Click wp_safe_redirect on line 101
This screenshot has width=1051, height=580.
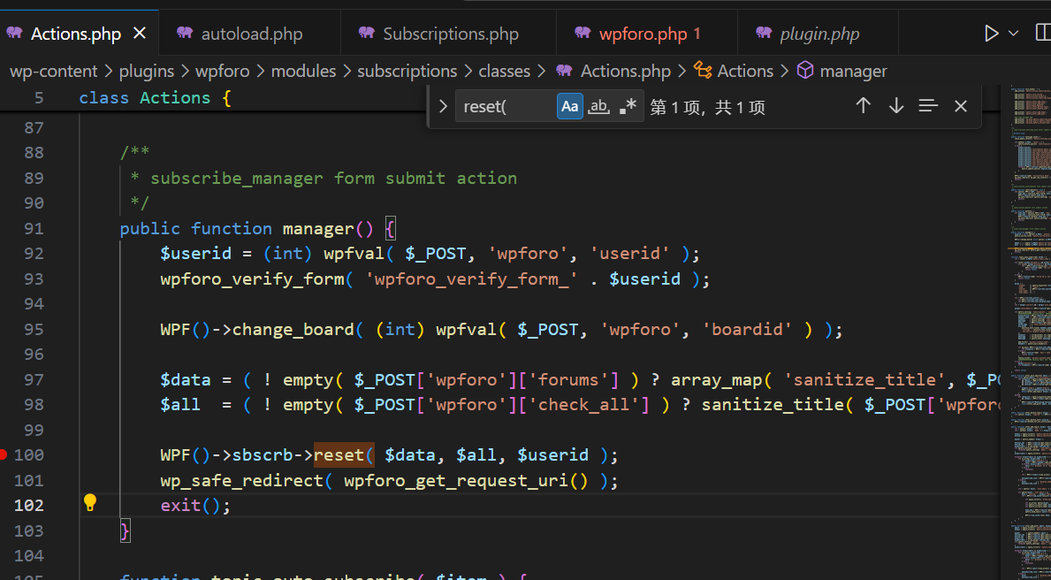[242, 481]
